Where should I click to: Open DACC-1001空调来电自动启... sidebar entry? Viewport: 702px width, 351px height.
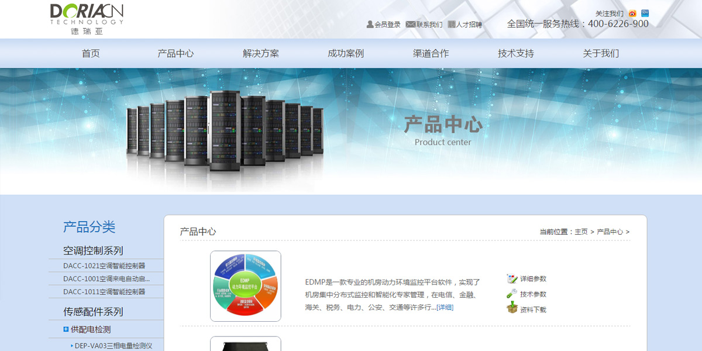coord(106,278)
